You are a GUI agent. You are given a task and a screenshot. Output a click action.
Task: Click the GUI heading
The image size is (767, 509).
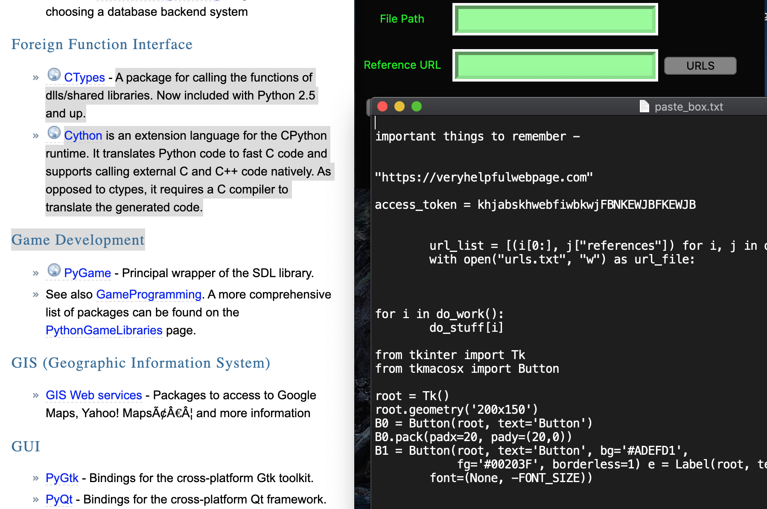(26, 447)
